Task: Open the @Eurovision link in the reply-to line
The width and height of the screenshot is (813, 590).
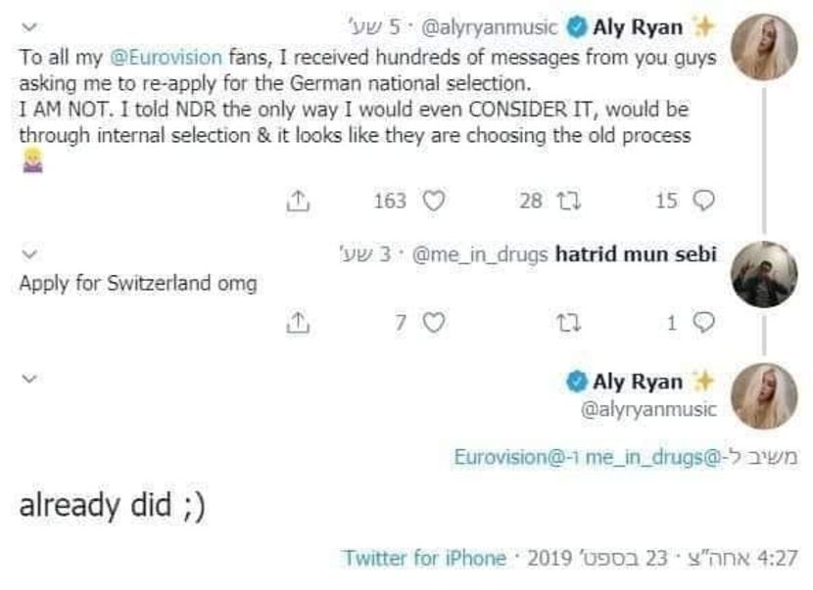Action: coord(492,456)
